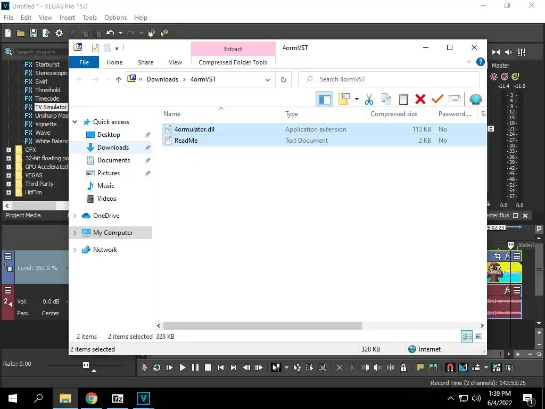Image resolution: width=545 pixels, height=409 pixels.
Task: Open the Insert menu in VEGAS Pro
Action: (67, 18)
